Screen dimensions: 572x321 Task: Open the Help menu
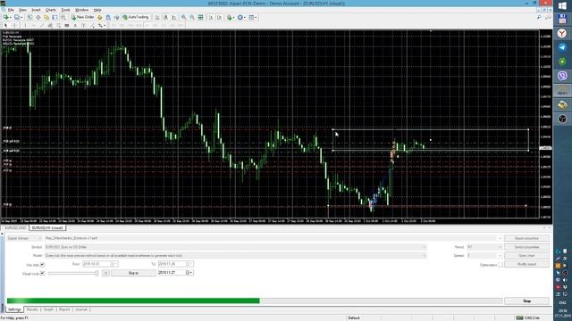point(97,10)
